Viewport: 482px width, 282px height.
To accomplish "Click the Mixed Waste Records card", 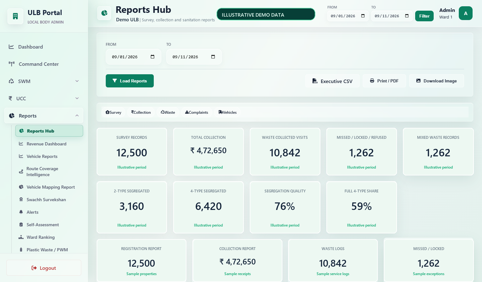I will [x=438, y=152].
